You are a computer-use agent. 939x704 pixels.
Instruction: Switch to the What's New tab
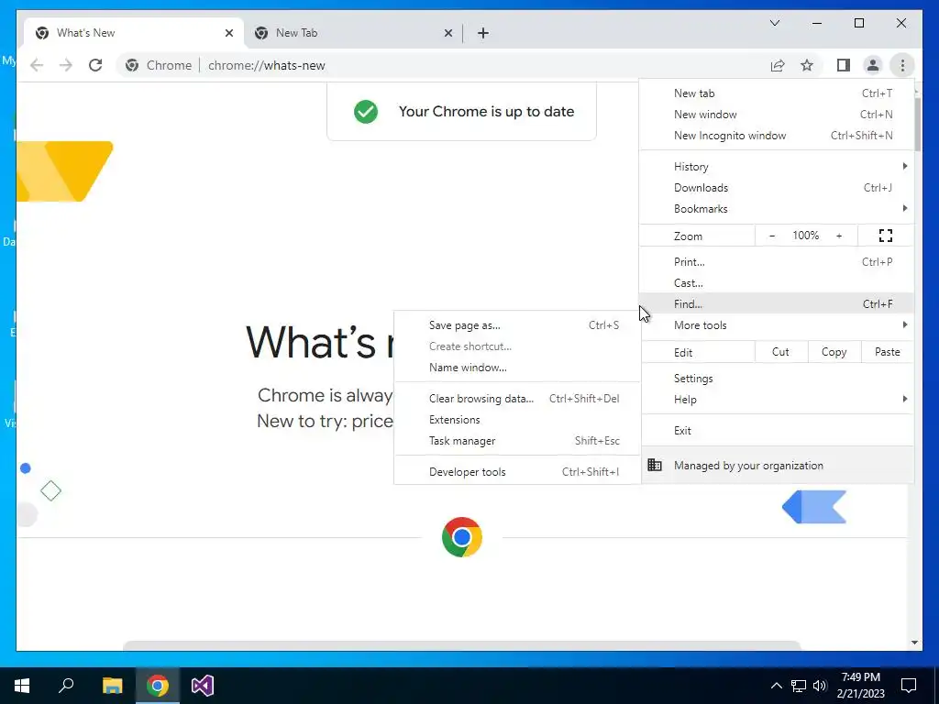tap(135, 33)
